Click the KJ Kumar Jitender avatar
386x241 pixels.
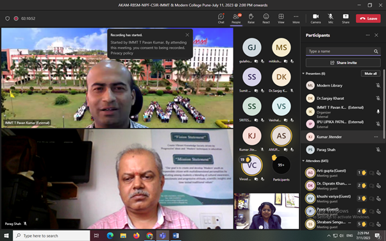pos(251,136)
